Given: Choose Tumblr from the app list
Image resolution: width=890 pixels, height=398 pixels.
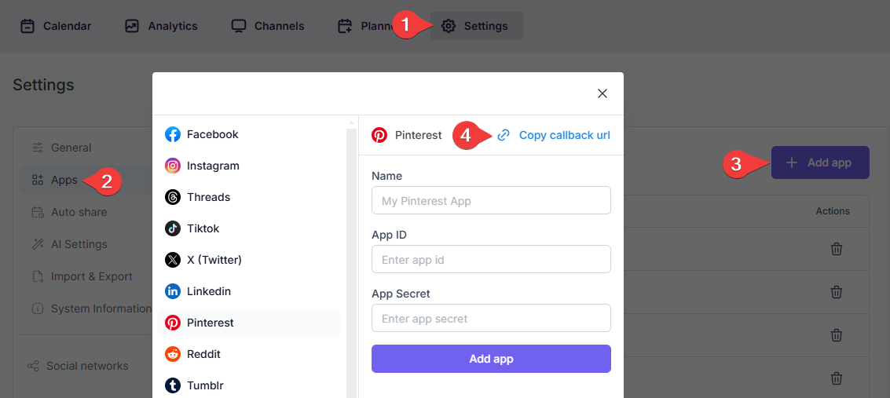Looking at the screenshot, I should tap(248, 385).
